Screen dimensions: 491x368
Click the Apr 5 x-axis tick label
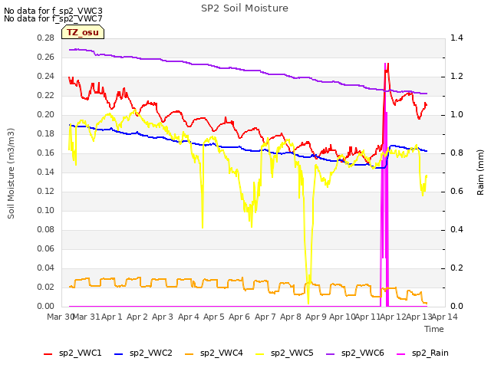pyautogui.click(x=214, y=317)
